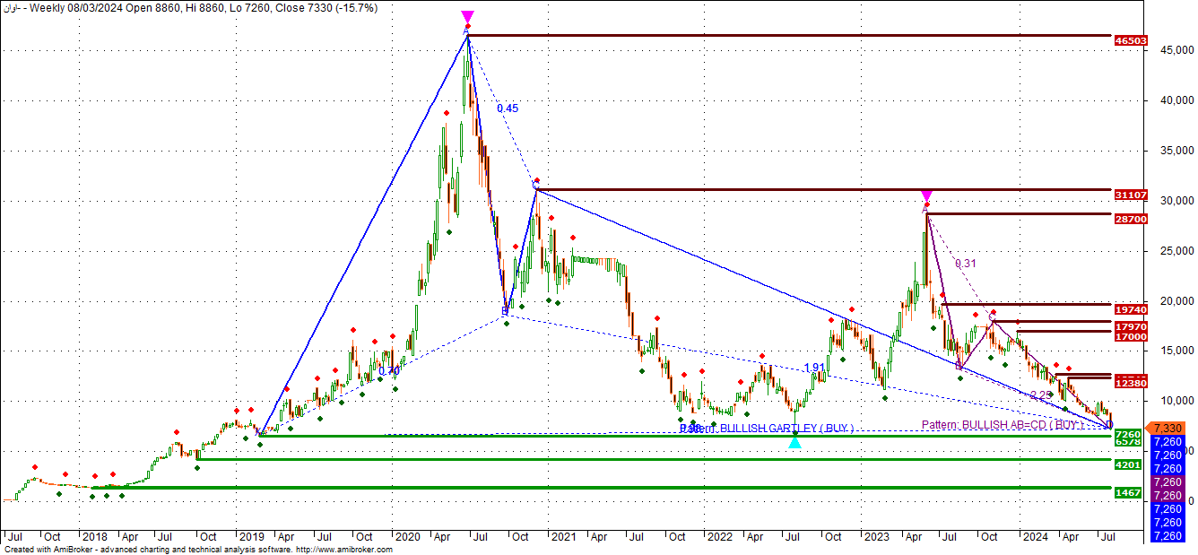Select the 28700 resistance level label
The image size is (1198, 555).
click(x=1130, y=219)
